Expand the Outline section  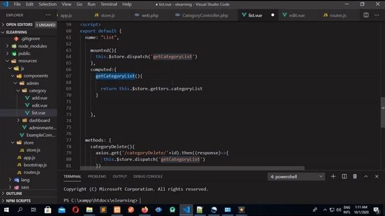[28, 193]
